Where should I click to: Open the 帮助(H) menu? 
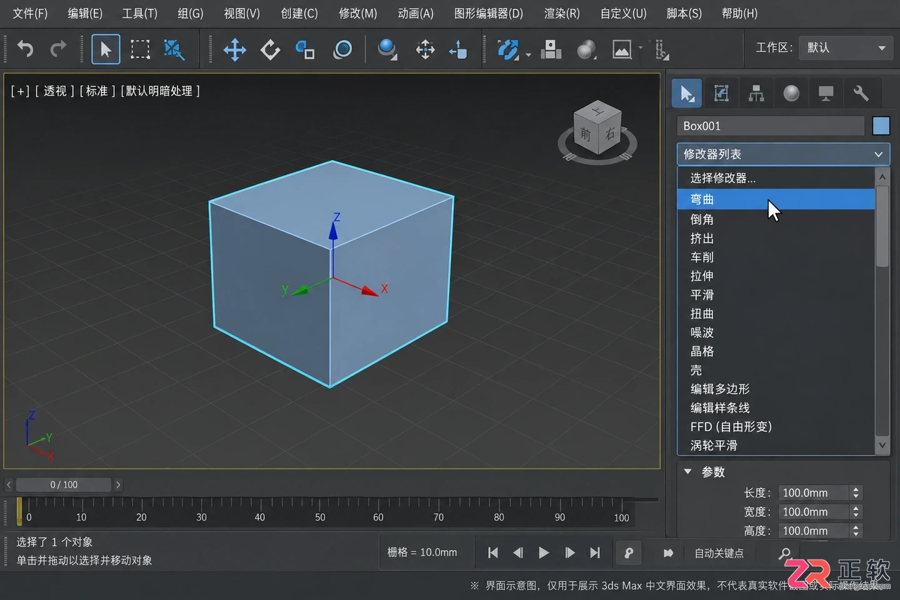point(739,13)
